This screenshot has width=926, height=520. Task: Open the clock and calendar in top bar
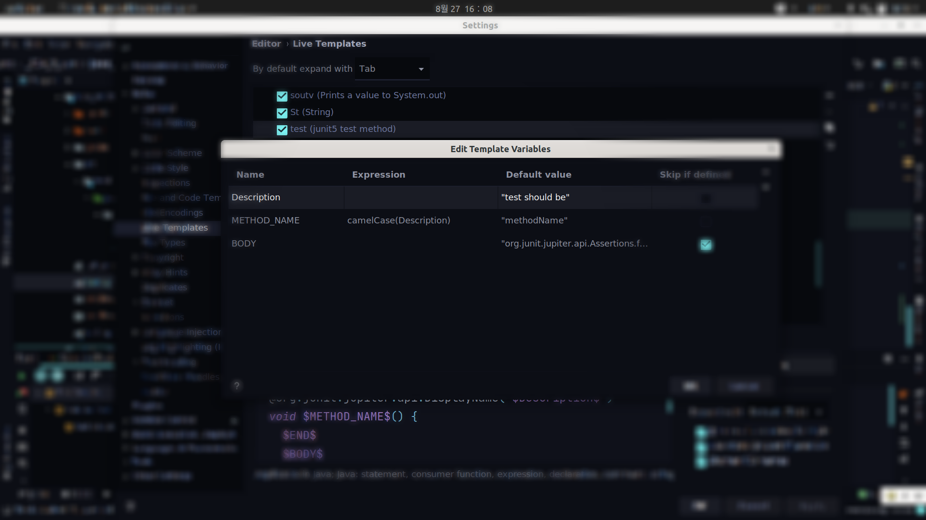click(x=463, y=9)
